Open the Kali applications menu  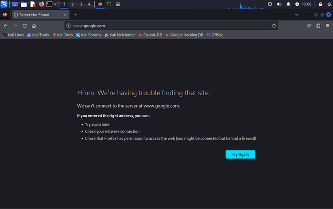point(4,4)
